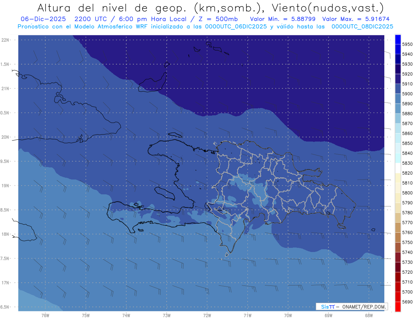Image resolution: width=414 pixels, height=320 pixels.
Task: Click the longitude label "74W"
Action: pos(126,316)
